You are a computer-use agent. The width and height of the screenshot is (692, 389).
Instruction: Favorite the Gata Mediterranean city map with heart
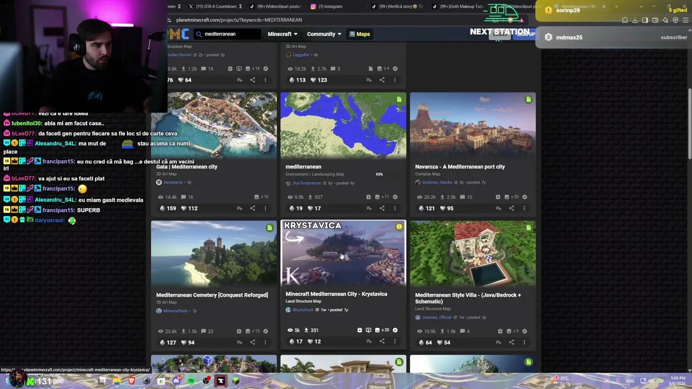(x=184, y=208)
